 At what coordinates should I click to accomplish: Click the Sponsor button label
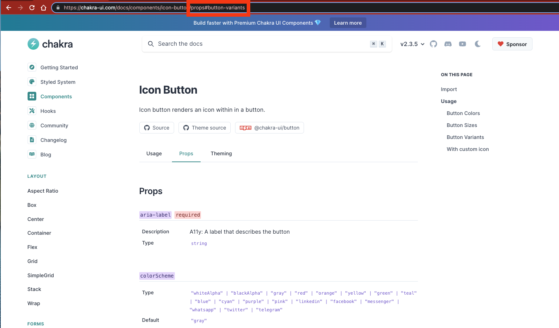pyautogui.click(x=517, y=44)
